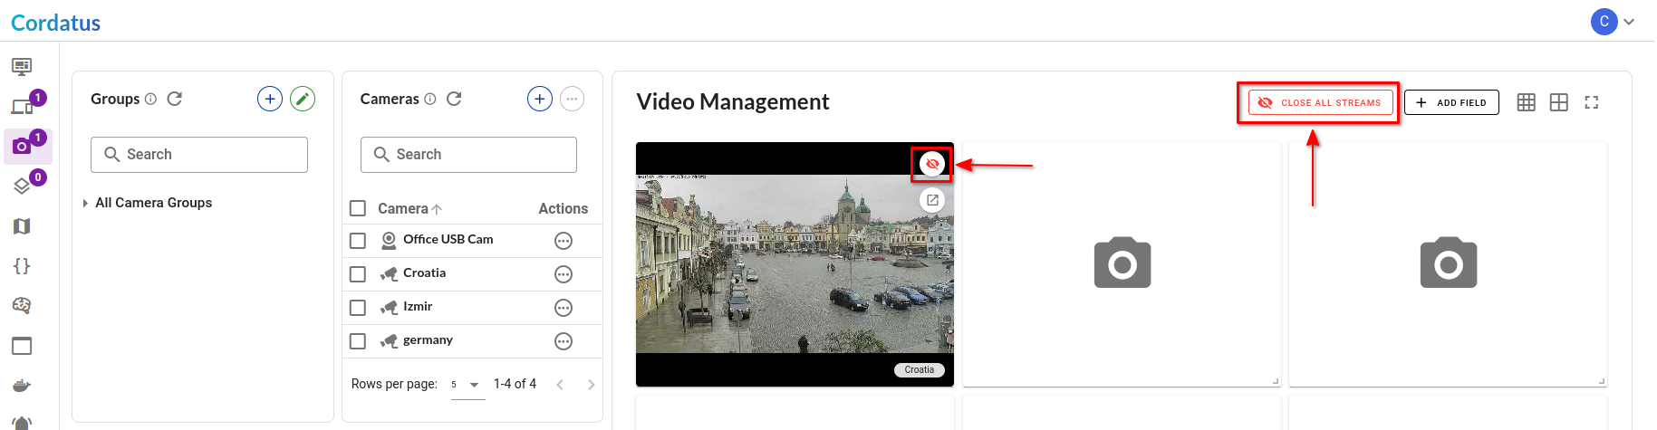The image size is (1657, 430).
Task: Toggle the select-all cameras checkbox
Action: coord(358,208)
